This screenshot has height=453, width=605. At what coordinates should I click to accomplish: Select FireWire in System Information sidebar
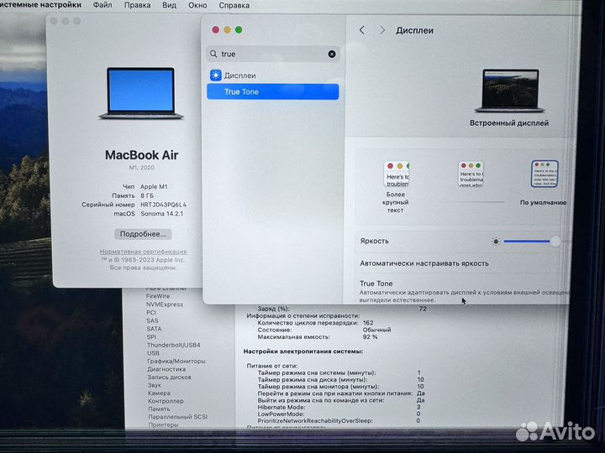[x=158, y=296]
